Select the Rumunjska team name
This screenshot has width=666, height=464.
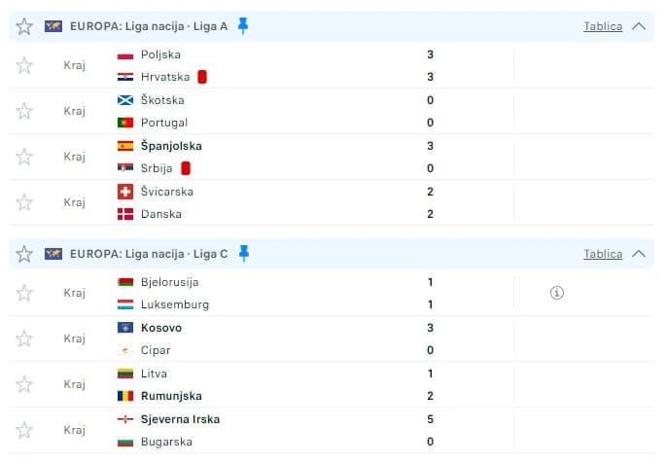(x=171, y=396)
